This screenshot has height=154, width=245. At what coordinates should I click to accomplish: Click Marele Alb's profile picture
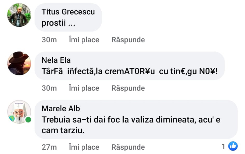[x=19, y=112]
